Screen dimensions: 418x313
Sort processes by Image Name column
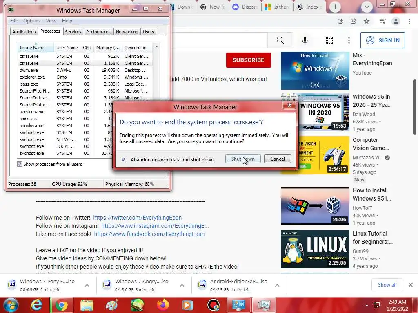pyautogui.click(x=36, y=48)
